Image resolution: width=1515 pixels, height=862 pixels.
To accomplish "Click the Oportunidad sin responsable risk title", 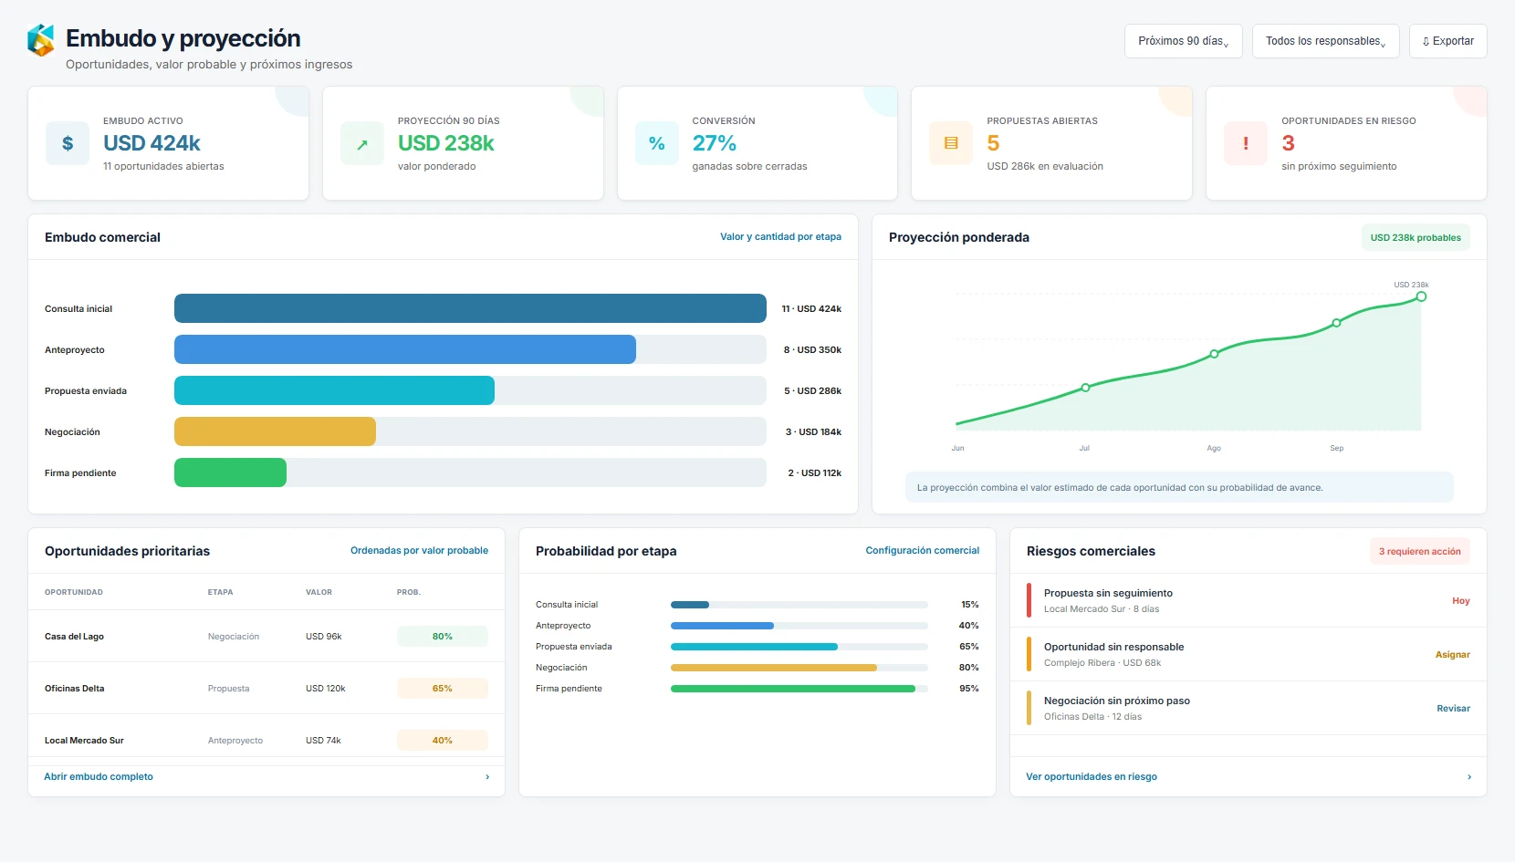I will [1113, 647].
